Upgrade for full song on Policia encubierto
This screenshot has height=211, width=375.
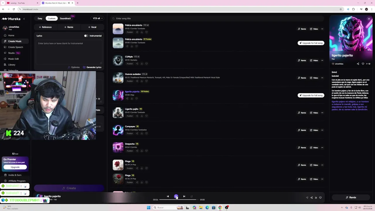point(311,43)
